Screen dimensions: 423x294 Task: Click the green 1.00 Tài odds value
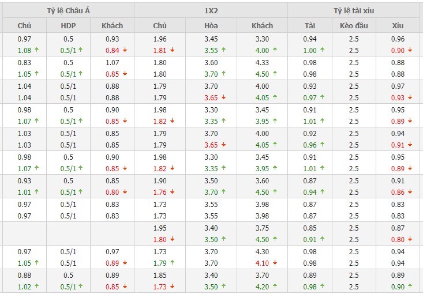(310, 50)
